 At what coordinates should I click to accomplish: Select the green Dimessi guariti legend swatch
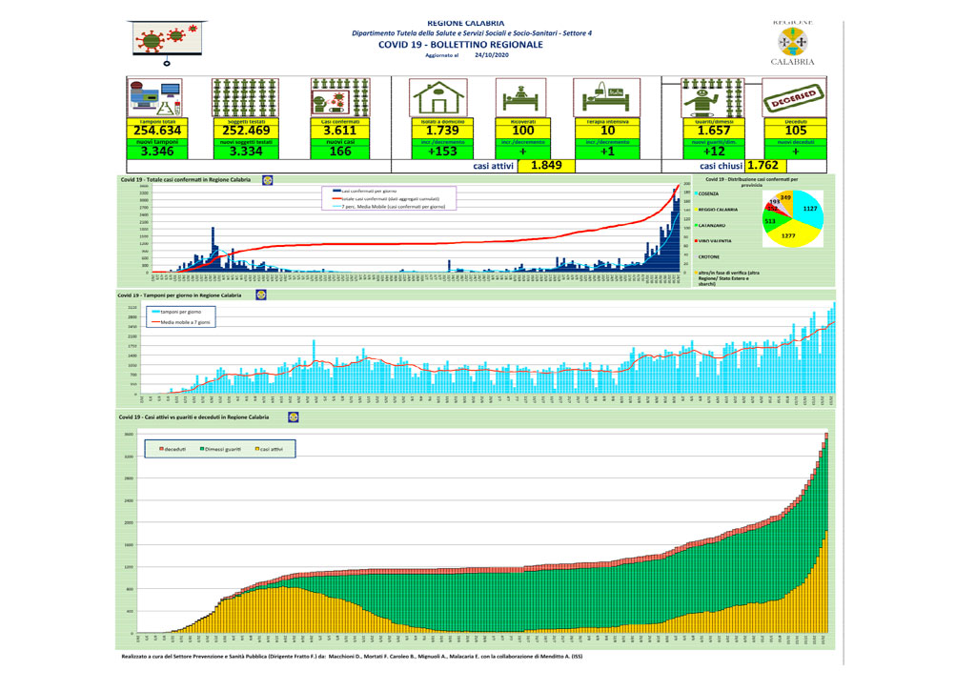pos(202,449)
